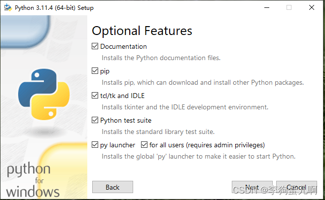Viewport: 325px width, 200px height.
Task: Click text 'Installs the Python documentation files.'
Action: 161,58
